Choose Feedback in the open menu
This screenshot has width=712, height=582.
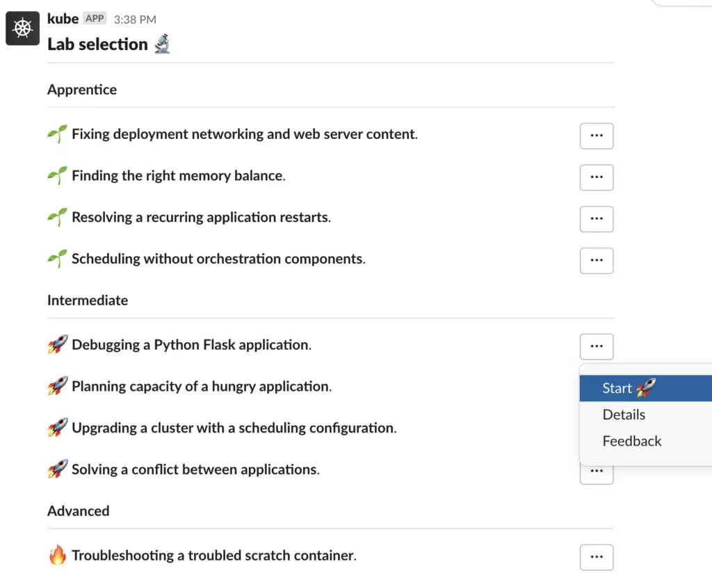click(x=646, y=441)
